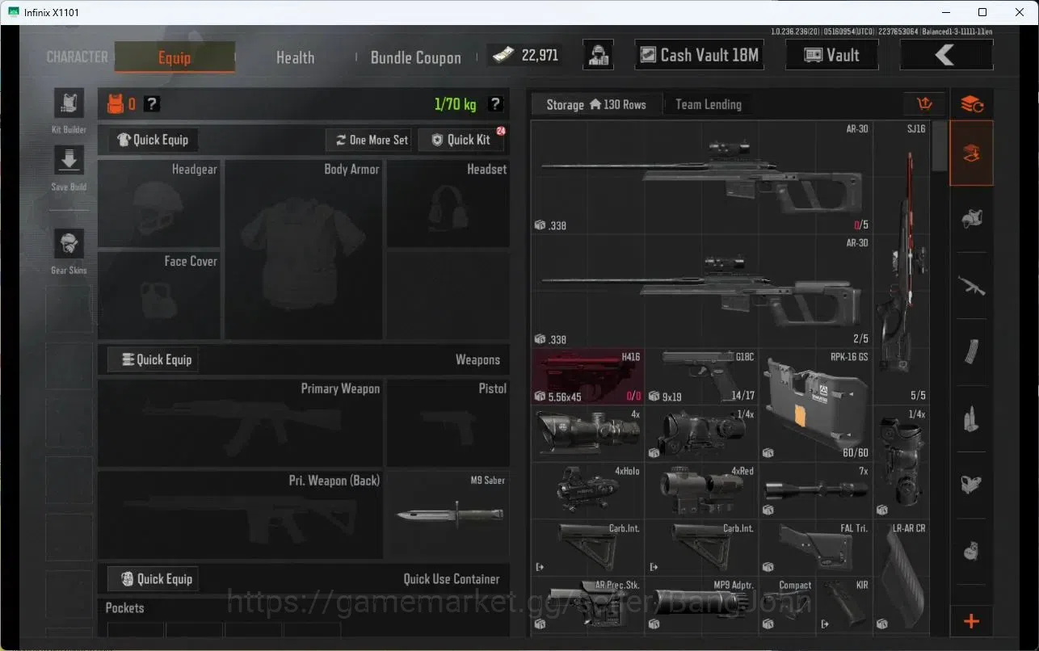The width and height of the screenshot is (1039, 651).
Task: Switch to the Team Lending tab
Action: (x=708, y=104)
